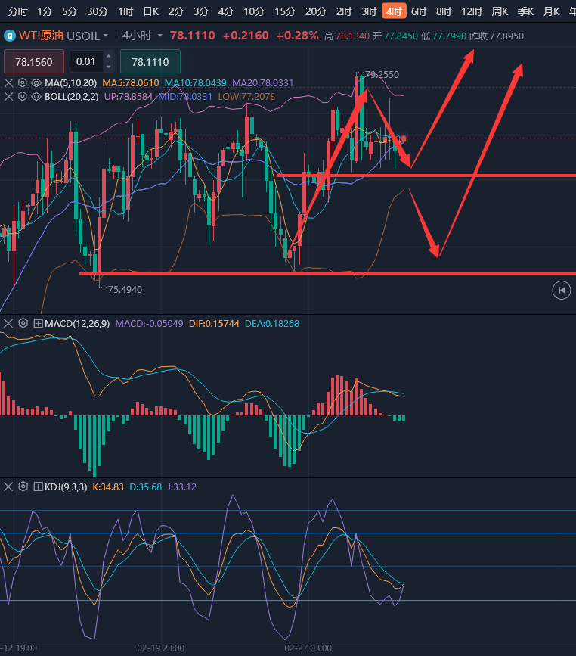Select the 5分 timeframe tab
This screenshot has height=656, width=576.
pyautogui.click(x=70, y=11)
